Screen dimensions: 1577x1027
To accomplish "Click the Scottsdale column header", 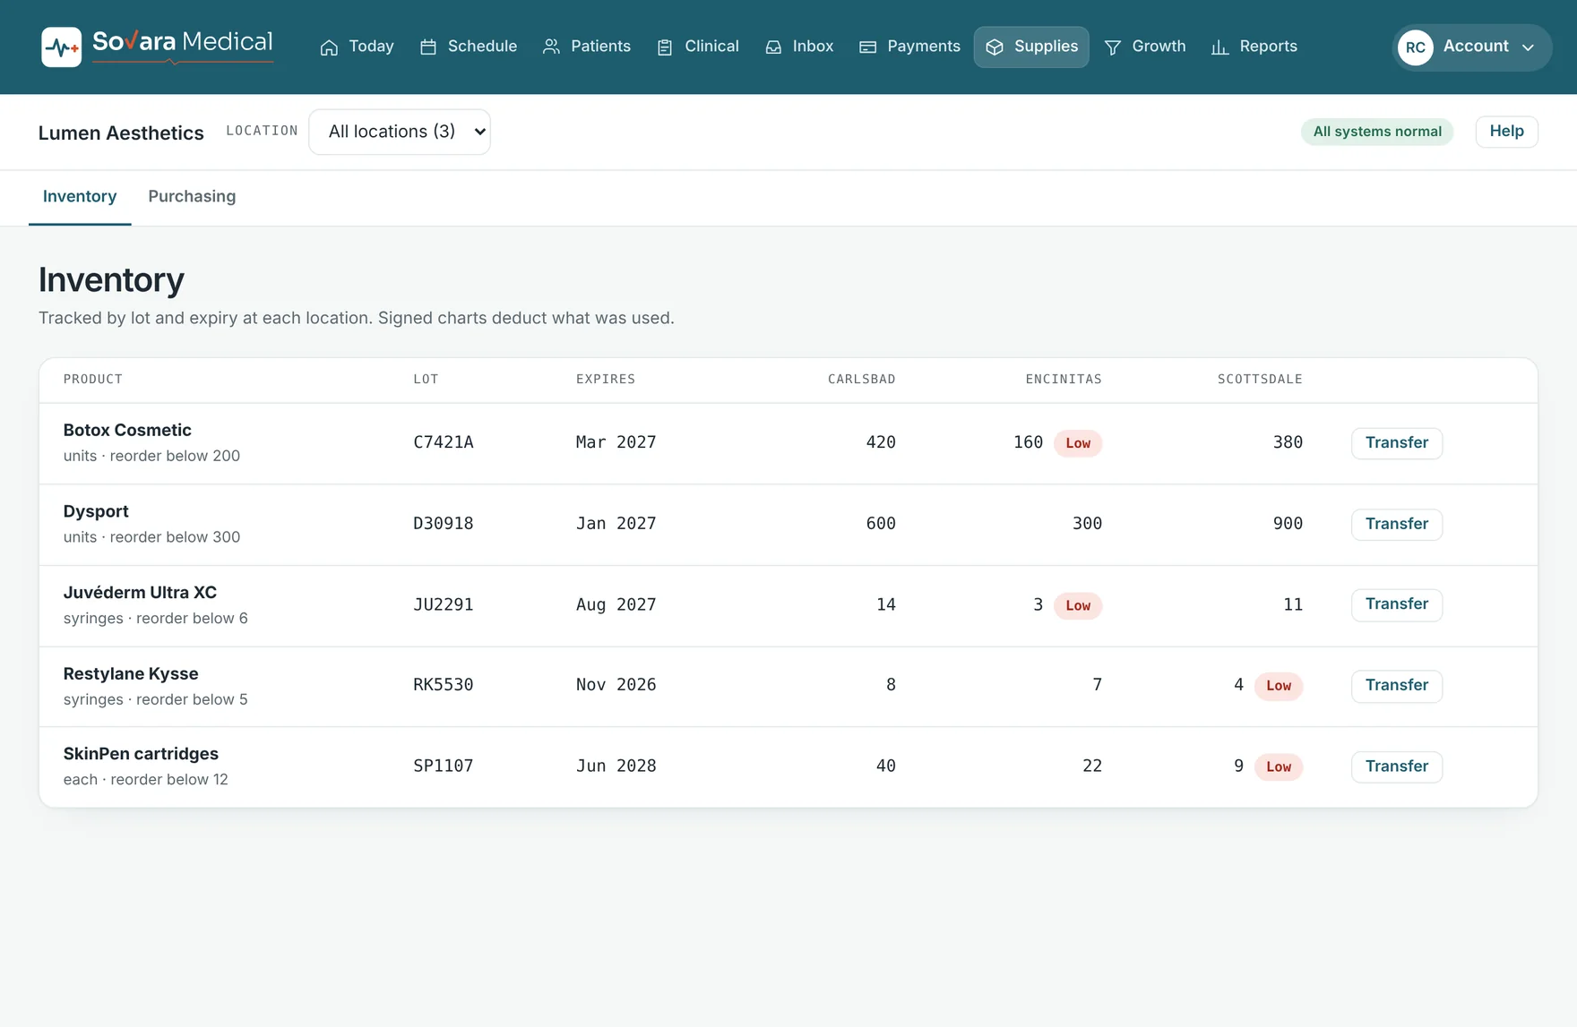I will tap(1260, 380).
